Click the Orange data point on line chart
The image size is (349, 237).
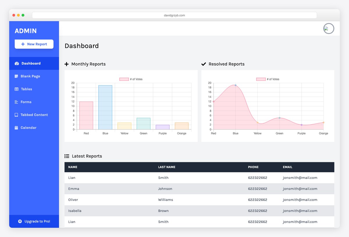323,122
